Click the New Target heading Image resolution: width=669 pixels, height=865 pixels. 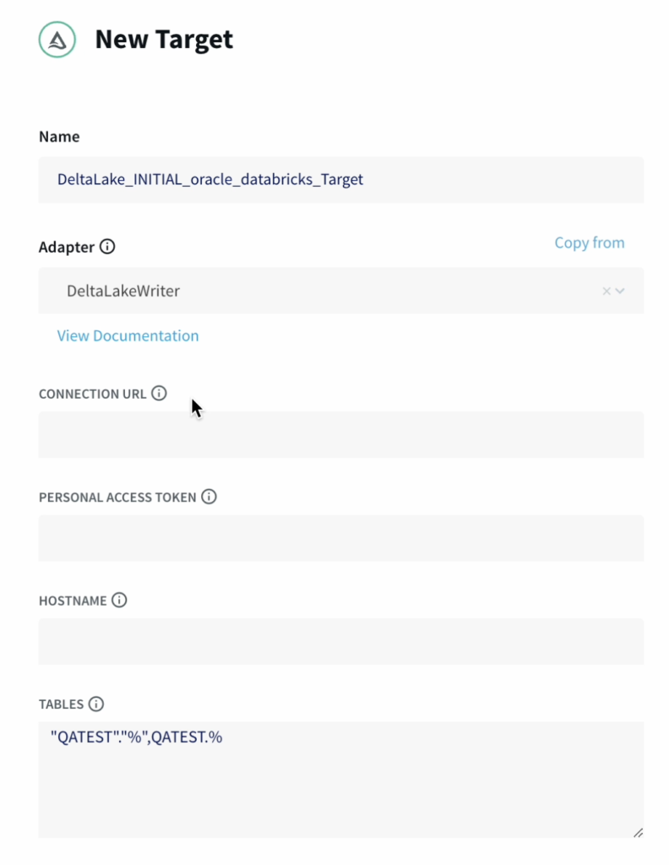pyautogui.click(x=163, y=39)
